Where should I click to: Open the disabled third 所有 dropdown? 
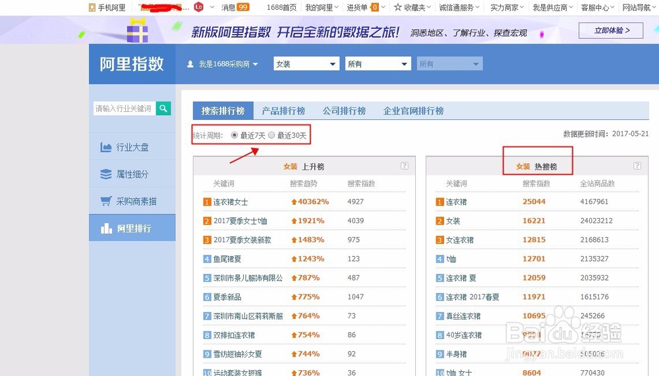point(449,64)
